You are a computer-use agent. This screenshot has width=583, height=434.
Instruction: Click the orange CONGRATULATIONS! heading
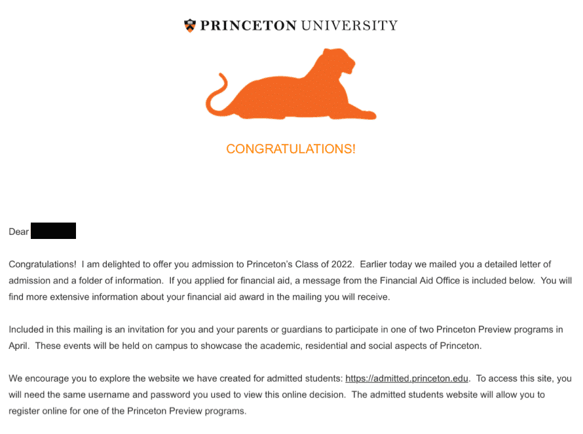[291, 149]
